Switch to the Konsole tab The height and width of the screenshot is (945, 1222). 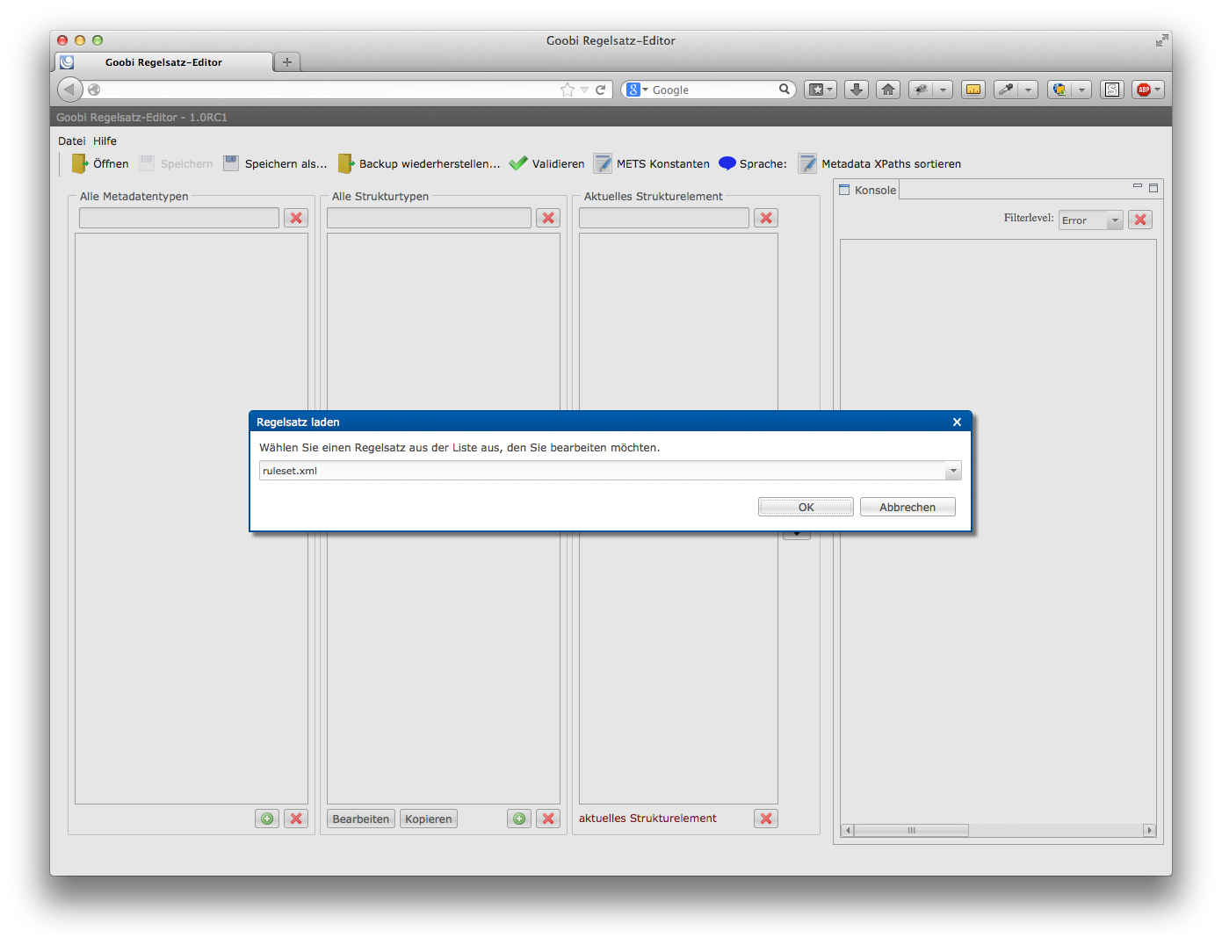coord(867,190)
